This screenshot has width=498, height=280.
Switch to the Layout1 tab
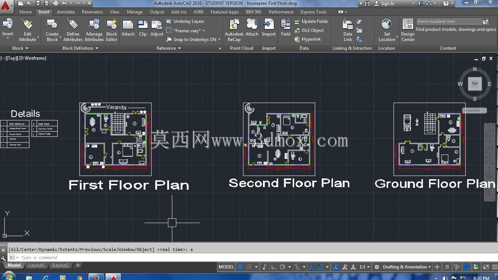tap(36, 265)
